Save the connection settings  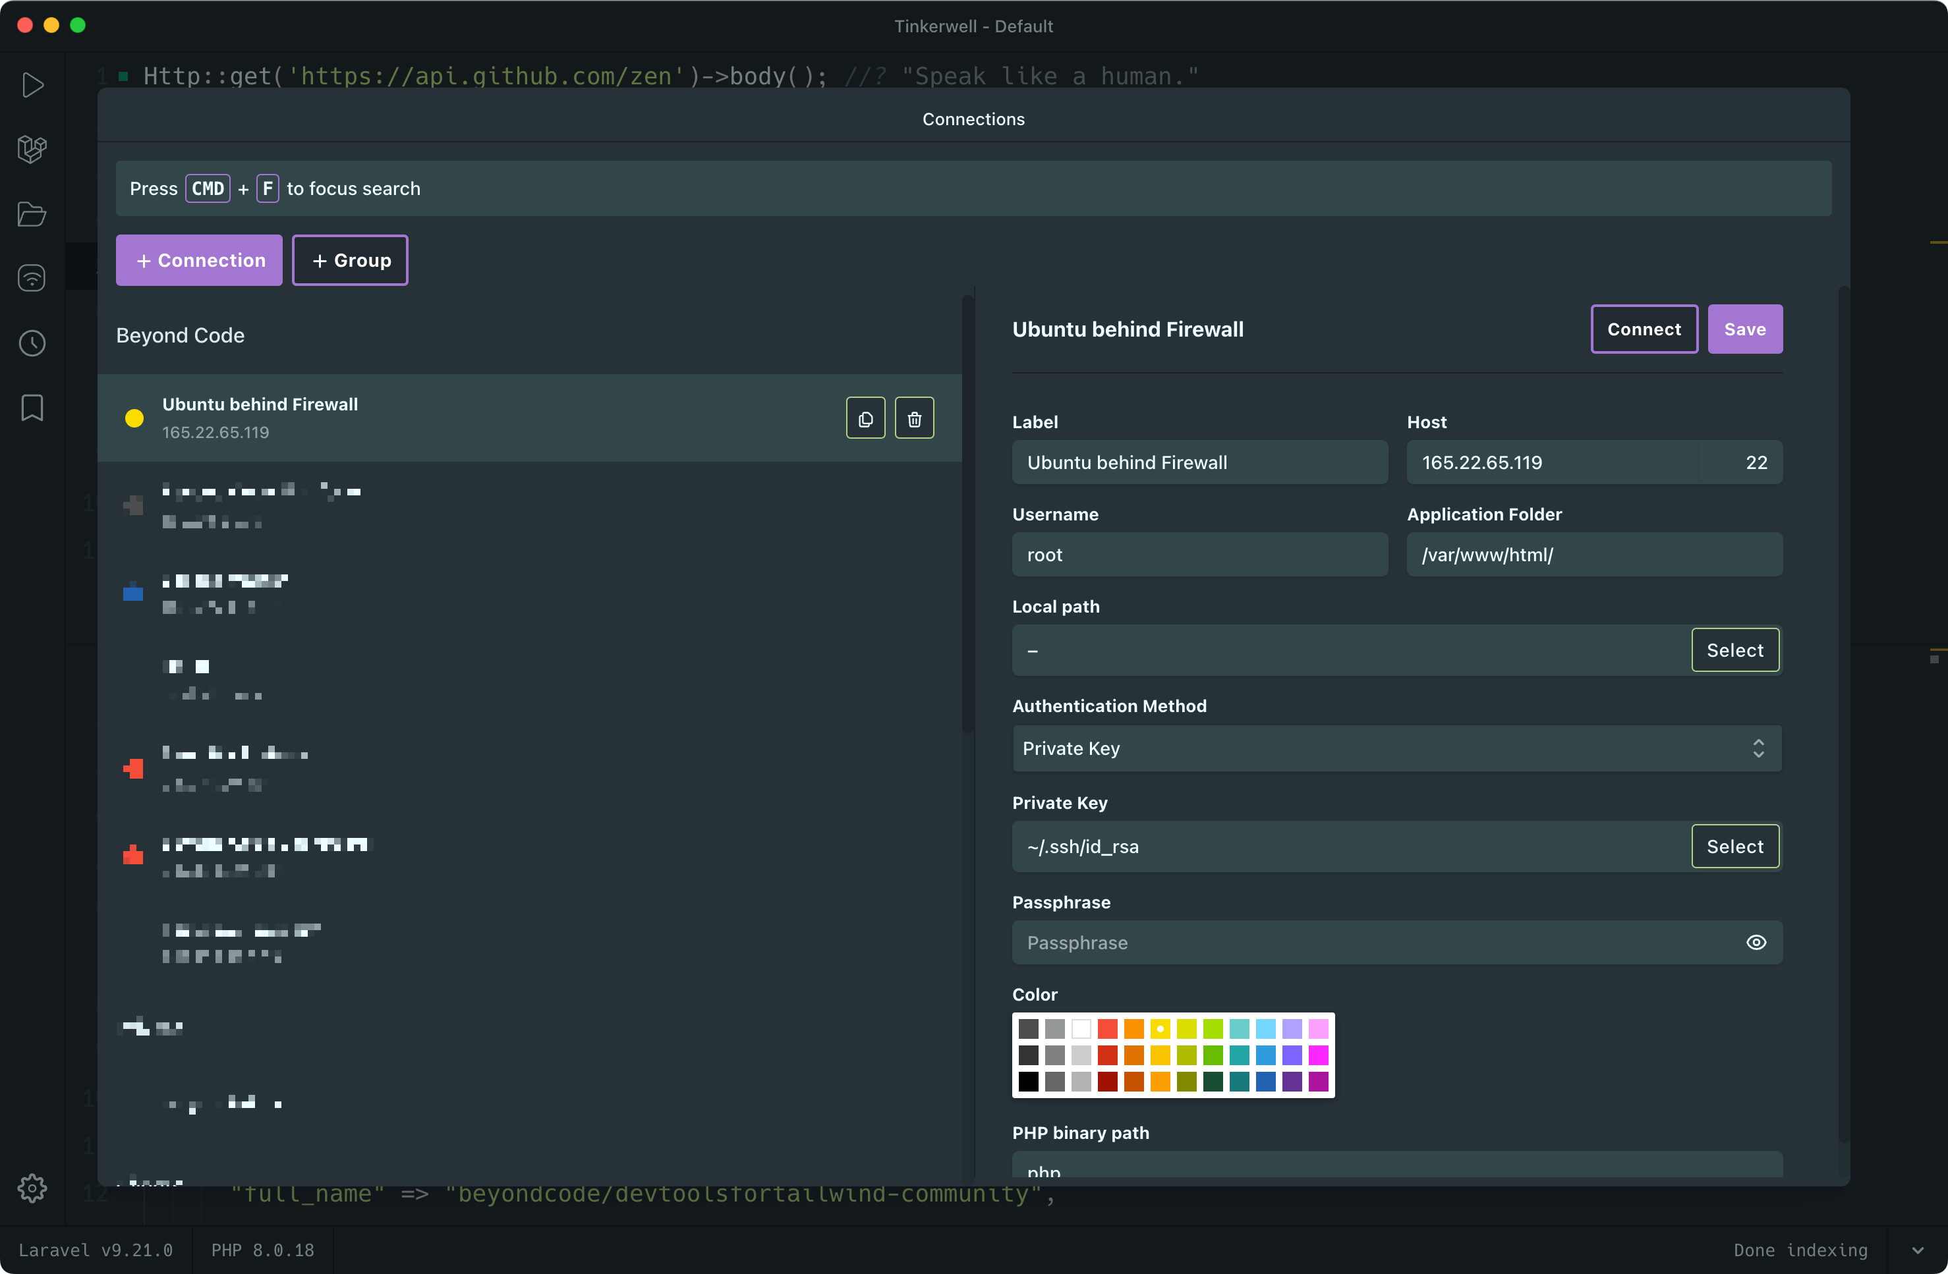point(1744,329)
